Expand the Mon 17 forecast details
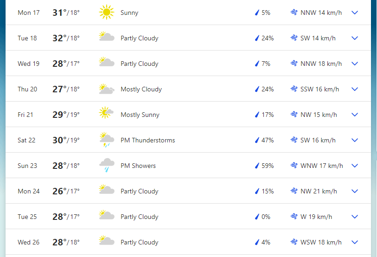Screen dimensions: 377x257 pos(355,13)
